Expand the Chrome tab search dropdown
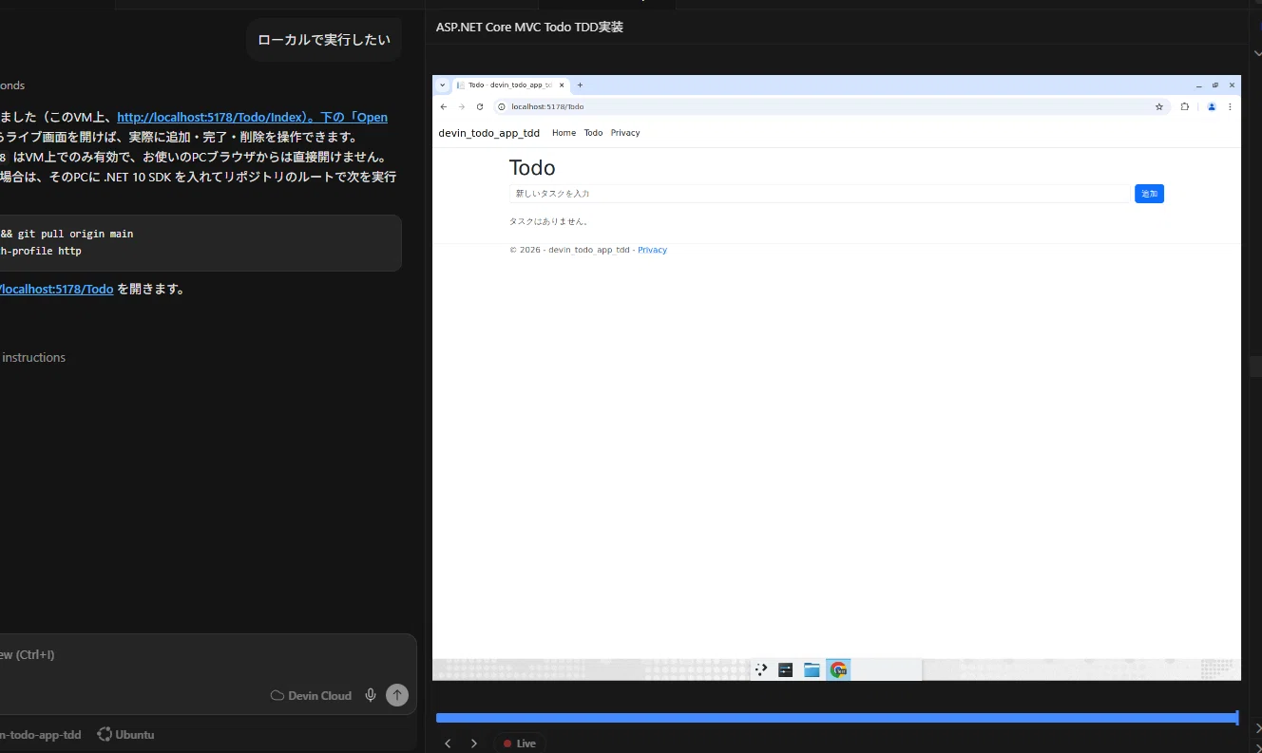 442,85
